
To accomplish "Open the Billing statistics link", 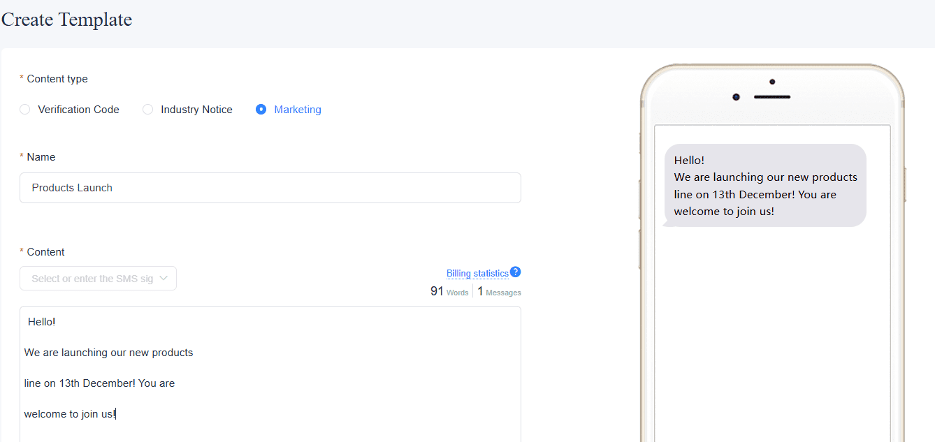I will (477, 273).
